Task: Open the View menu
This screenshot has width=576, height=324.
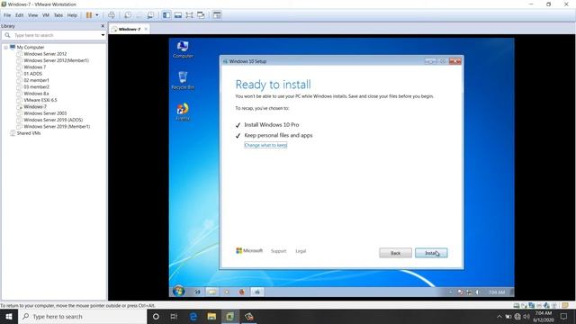Action: click(x=32, y=15)
